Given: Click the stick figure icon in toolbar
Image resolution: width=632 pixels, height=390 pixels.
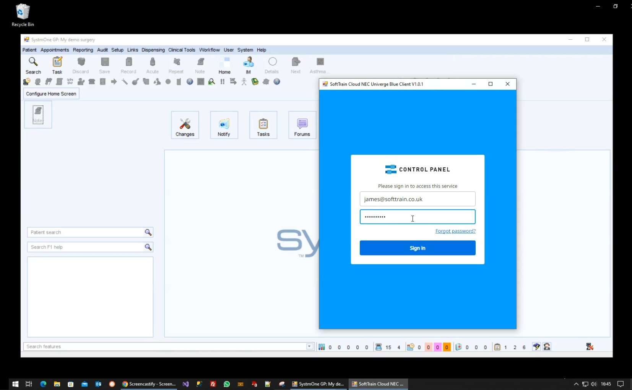Looking at the screenshot, I should [244, 81].
